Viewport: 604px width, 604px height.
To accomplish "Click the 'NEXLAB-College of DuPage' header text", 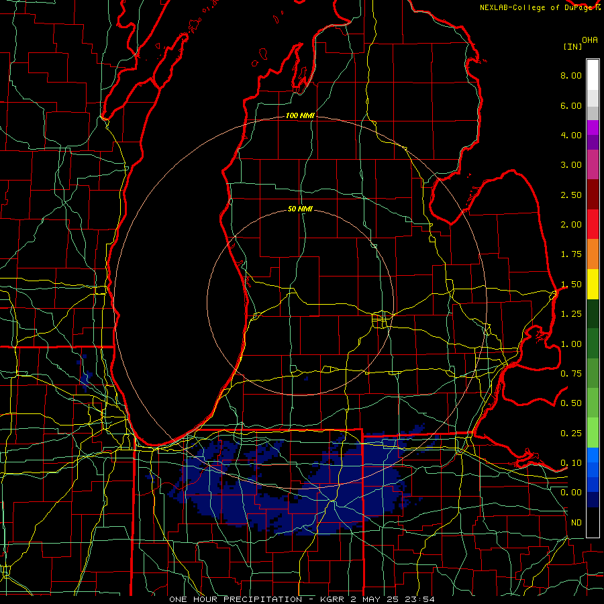I will coord(537,7).
